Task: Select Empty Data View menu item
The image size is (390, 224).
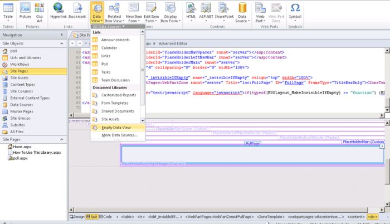Action: click(115, 128)
